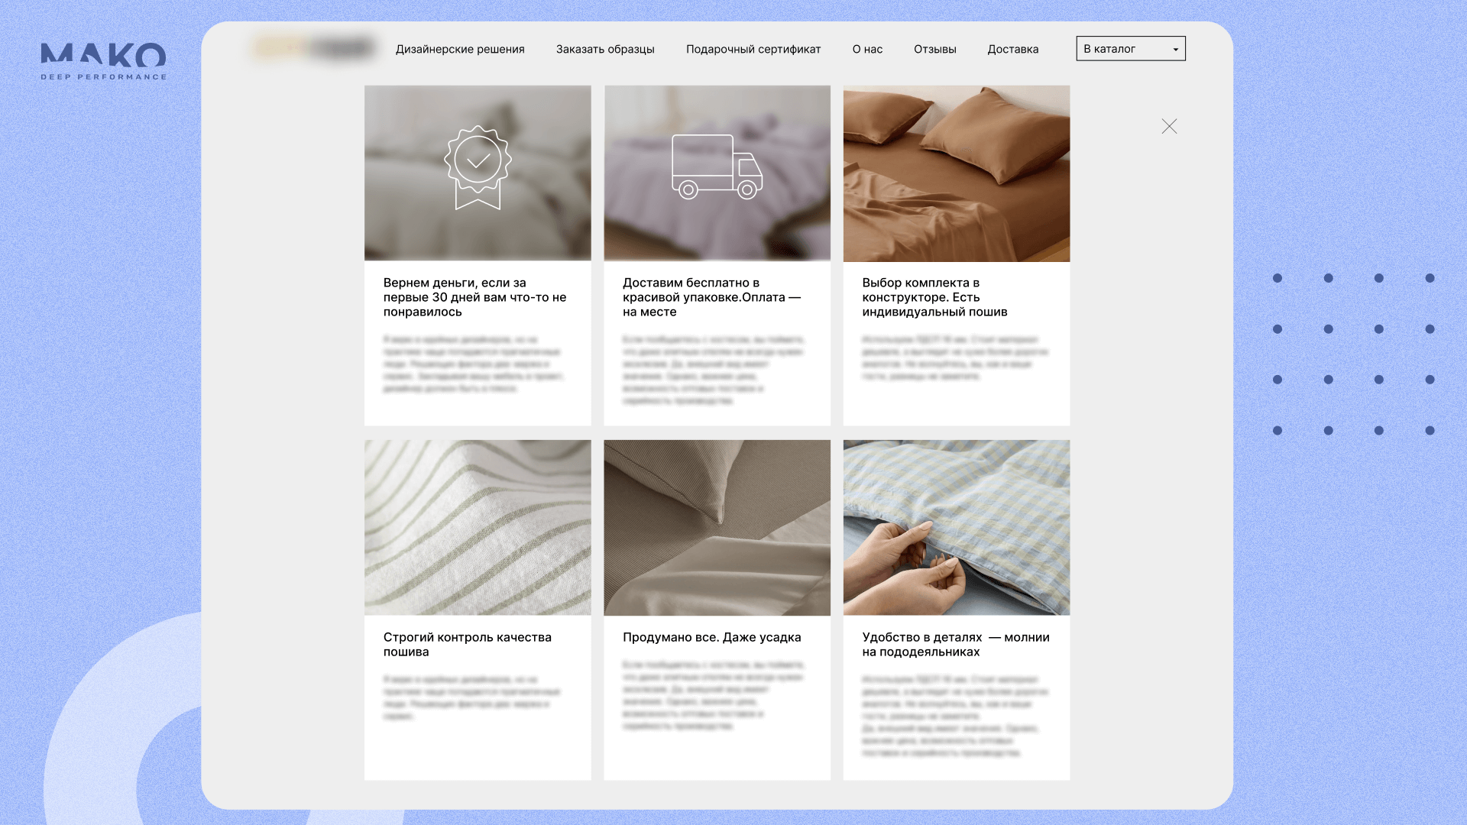
Task: Click the brown bedding set photo
Action: coord(956,173)
